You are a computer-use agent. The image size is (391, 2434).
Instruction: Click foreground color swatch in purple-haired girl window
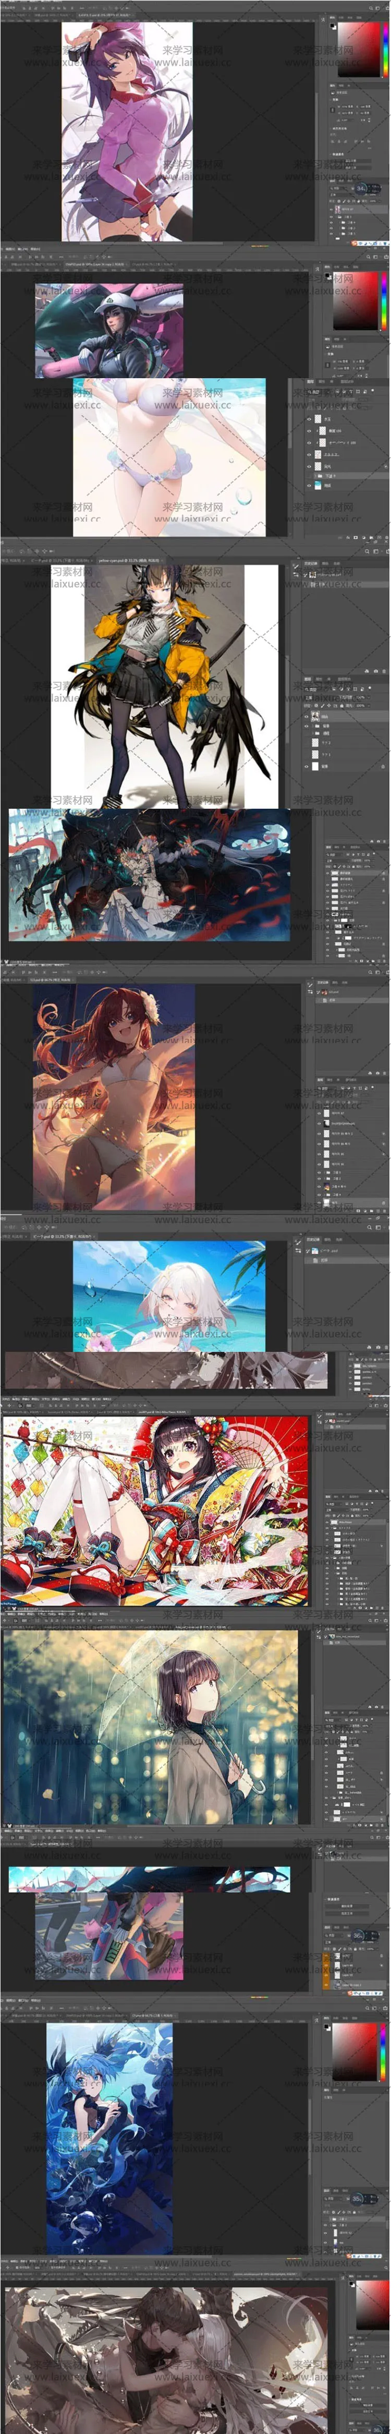click(x=332, y=25)
